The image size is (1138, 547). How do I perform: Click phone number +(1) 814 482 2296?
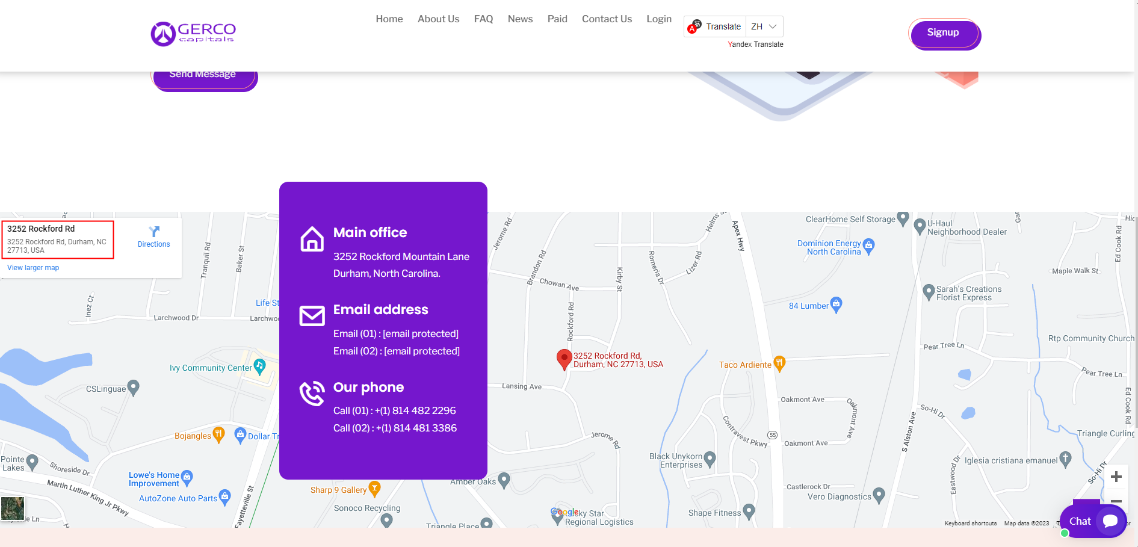(x=415, y=410)
